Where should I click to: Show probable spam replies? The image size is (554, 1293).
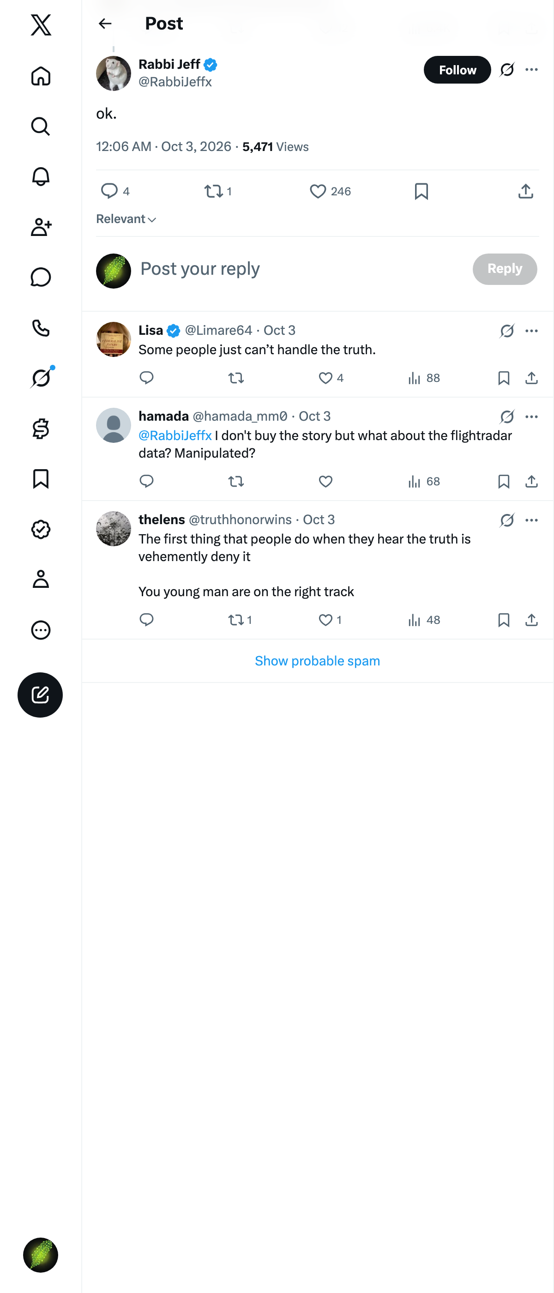[317, 660]
